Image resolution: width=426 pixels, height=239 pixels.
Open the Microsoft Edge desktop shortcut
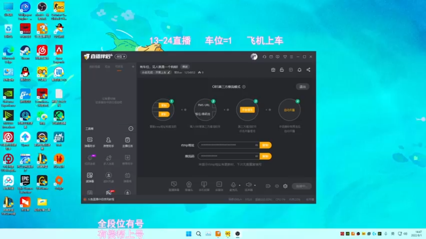coord(8,55)
